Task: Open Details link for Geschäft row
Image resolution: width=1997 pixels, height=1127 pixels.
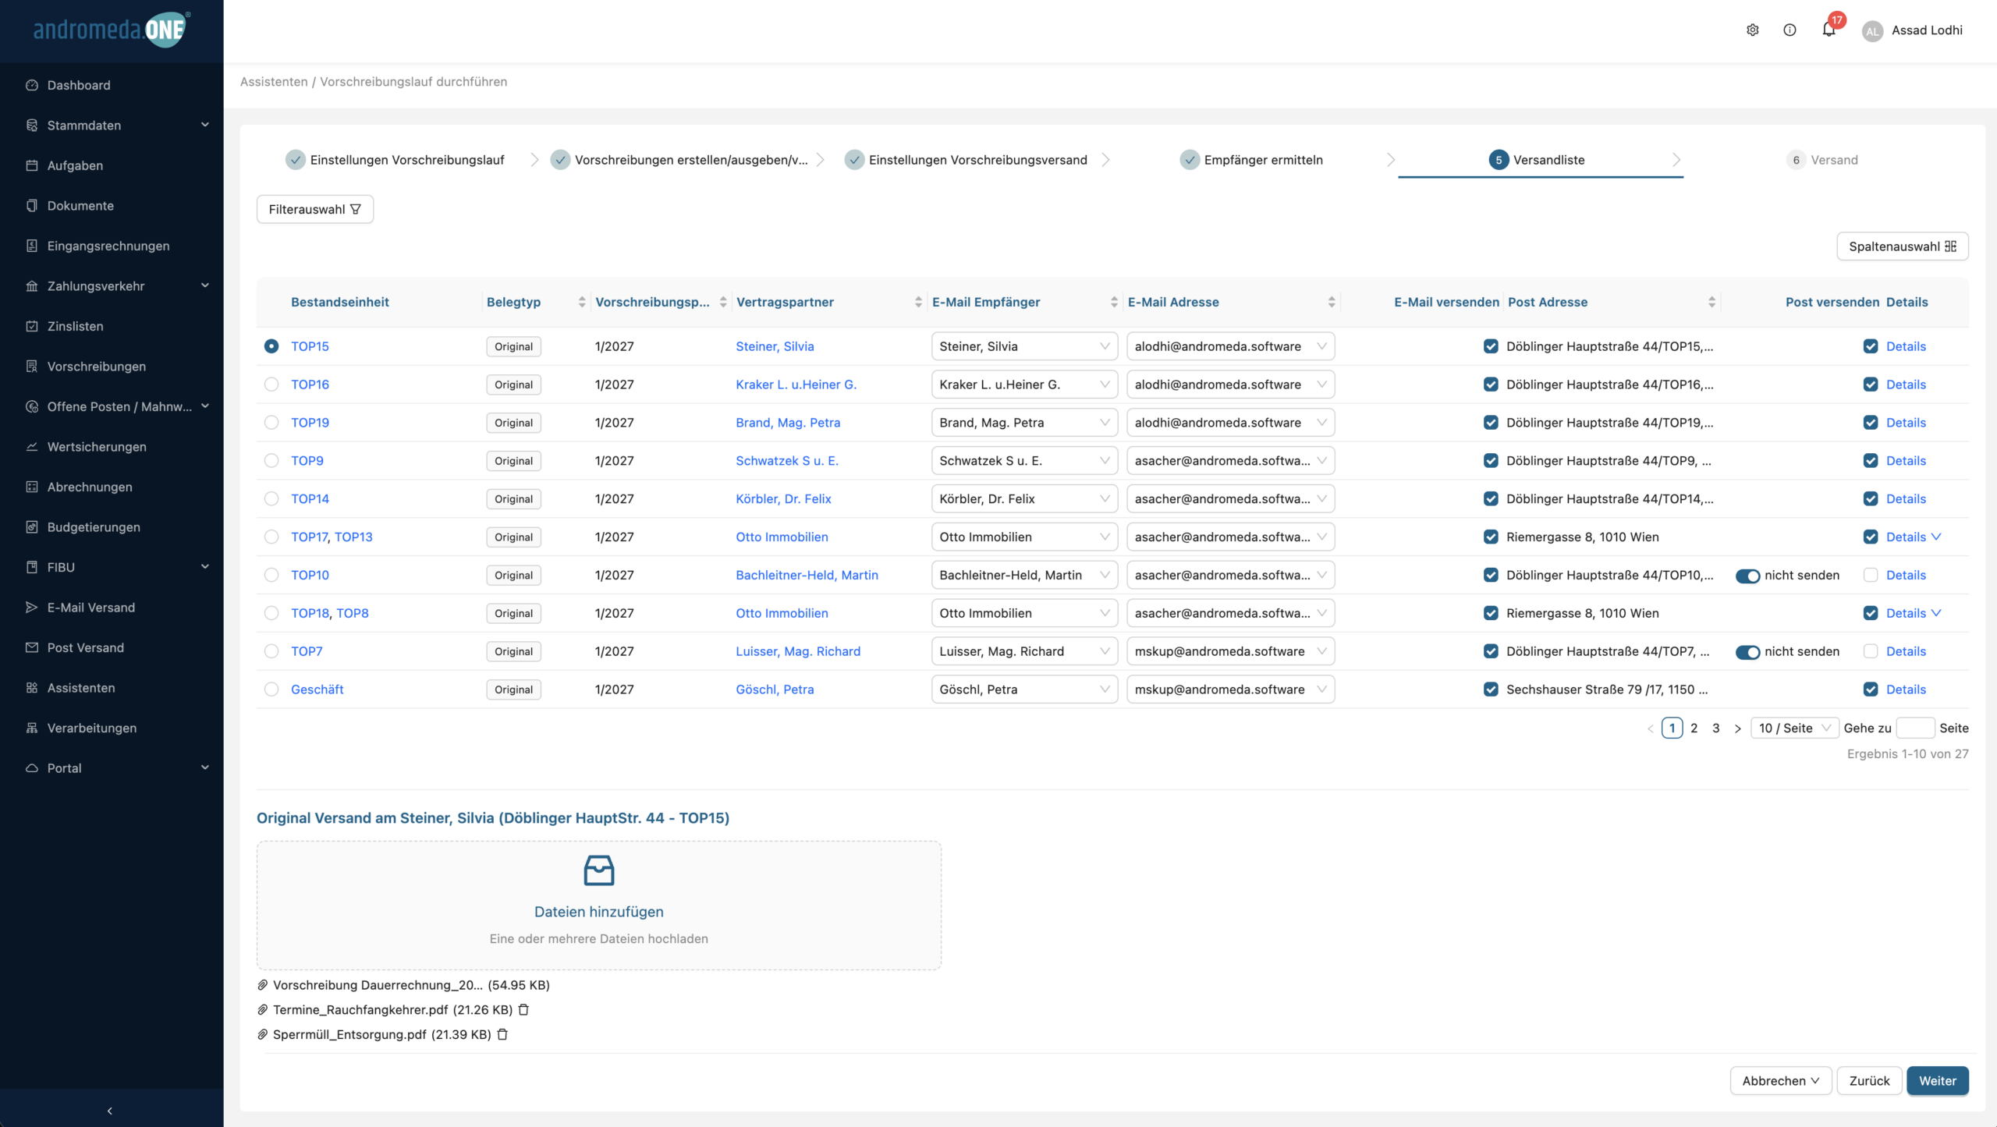Action: [1906, 689]
